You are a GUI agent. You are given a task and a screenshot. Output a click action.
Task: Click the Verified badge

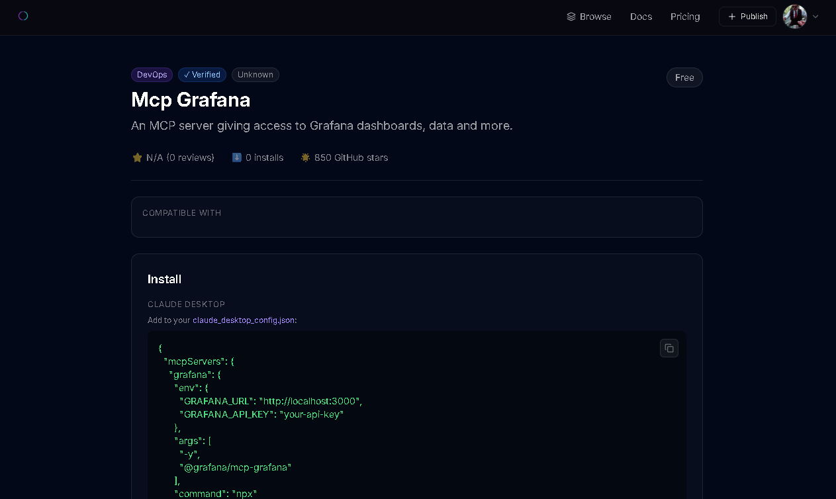point(202,75)
